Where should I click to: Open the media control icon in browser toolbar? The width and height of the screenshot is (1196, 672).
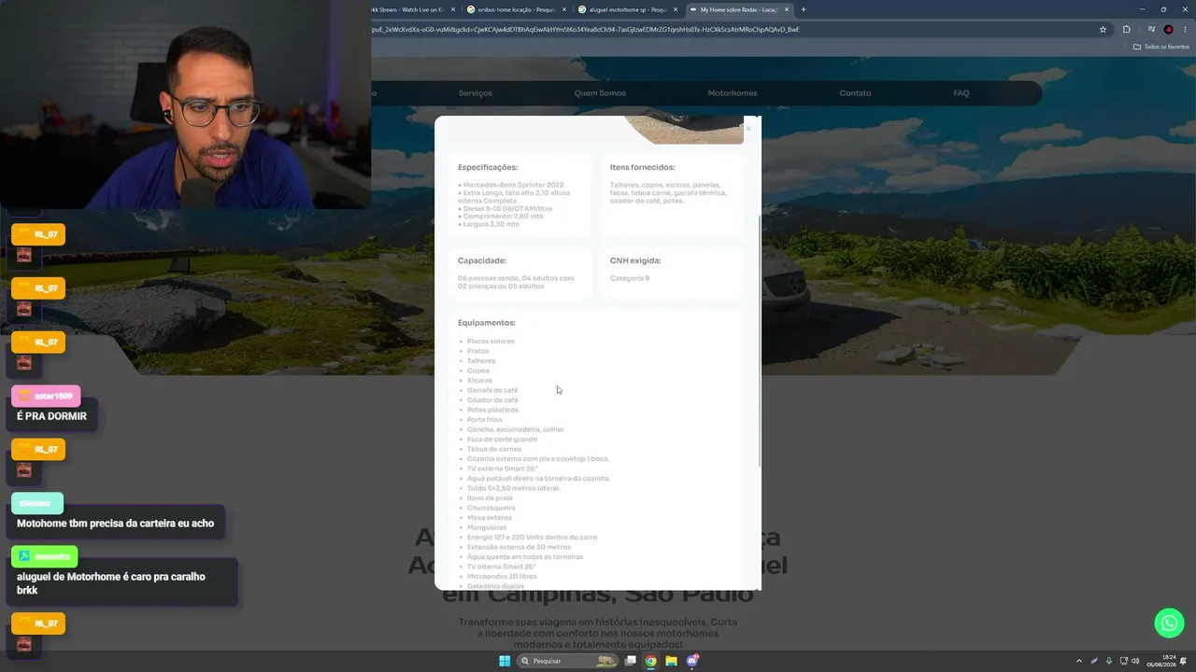point(1151,29)
